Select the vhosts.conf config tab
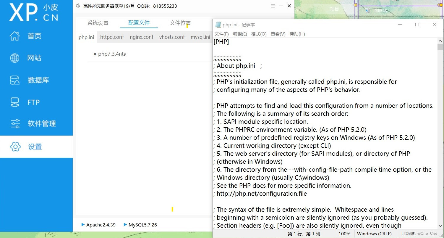The height and width of the screenshot is (238, 444). [x=172, y=37]
